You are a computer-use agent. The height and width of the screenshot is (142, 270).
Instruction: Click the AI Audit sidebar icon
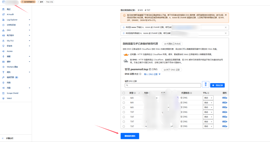pos(3,14)
